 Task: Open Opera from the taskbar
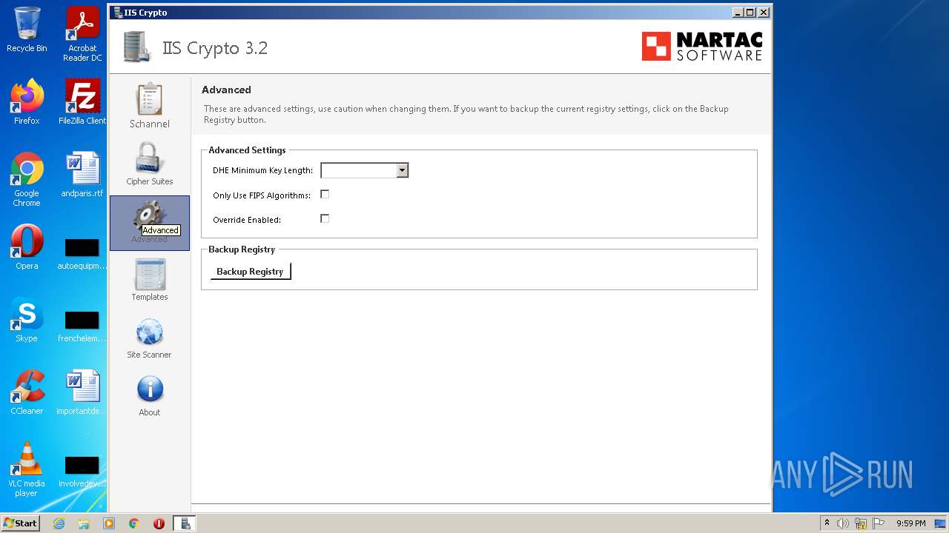tap(159, 523)
